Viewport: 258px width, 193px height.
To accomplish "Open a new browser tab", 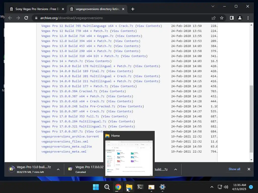I will 133,9.
